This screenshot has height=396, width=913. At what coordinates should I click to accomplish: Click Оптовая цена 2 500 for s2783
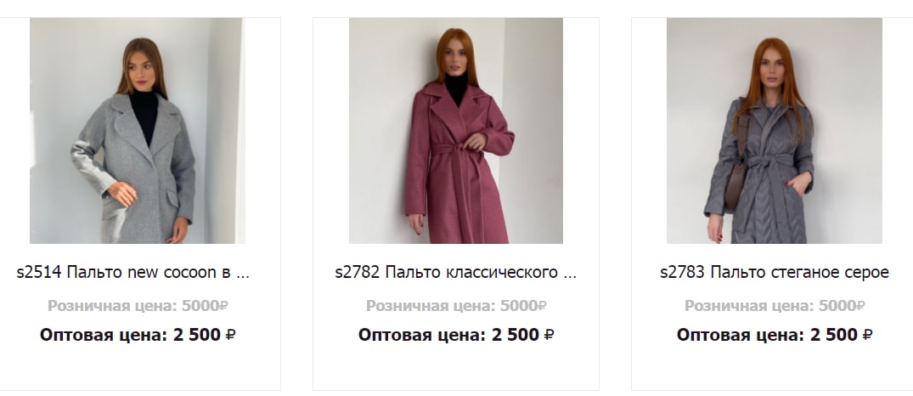(x=775, y=335)
